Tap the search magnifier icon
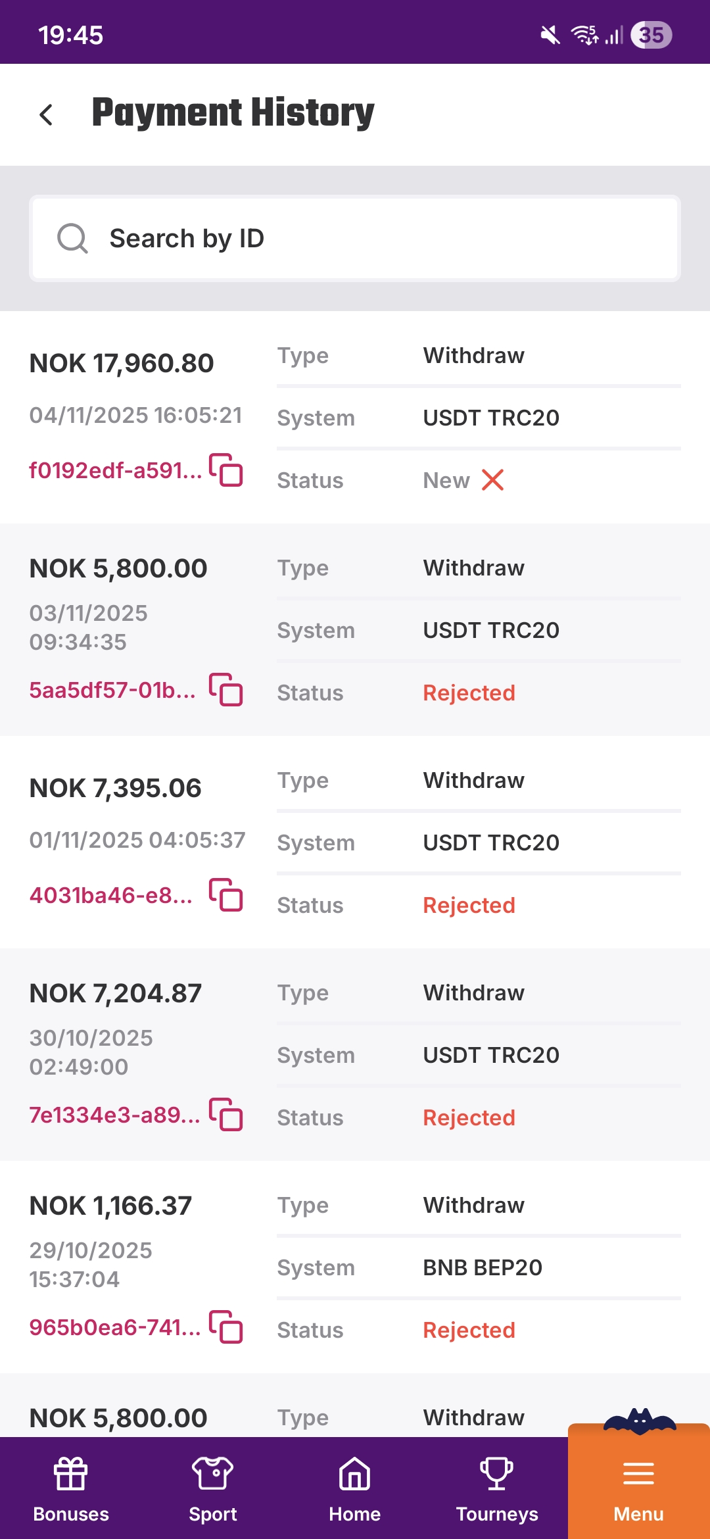The image size is (710, 1539). [x=72, y=238]
